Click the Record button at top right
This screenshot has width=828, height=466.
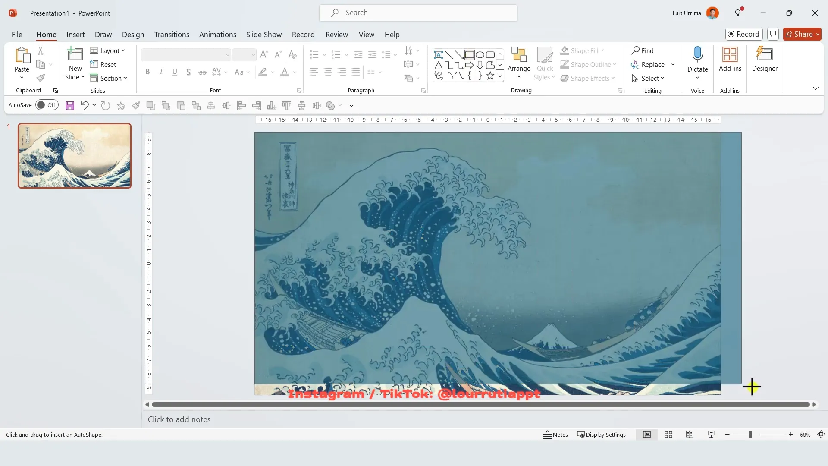tap(744, 34)
